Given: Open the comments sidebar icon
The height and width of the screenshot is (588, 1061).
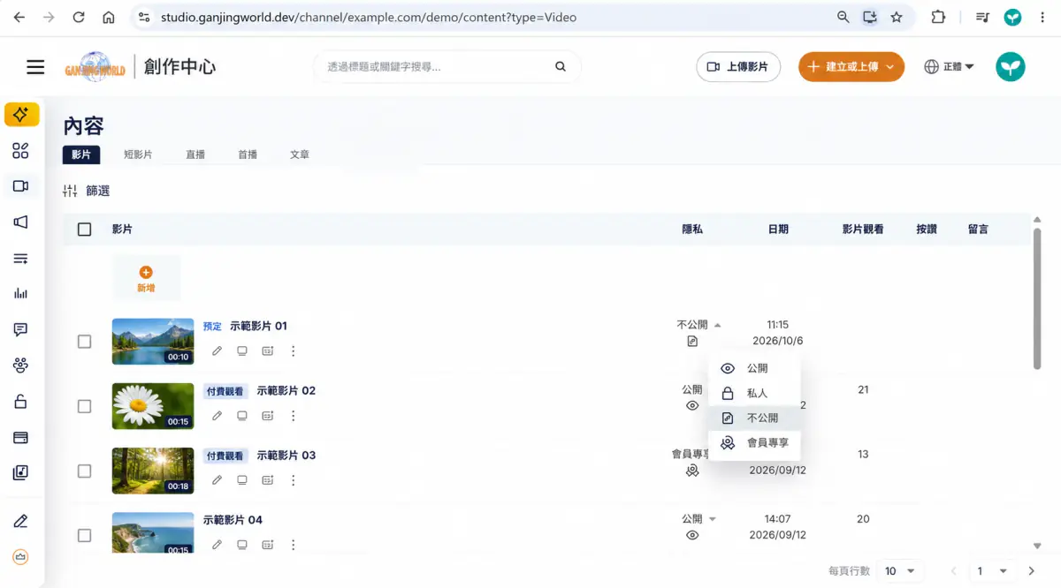Looking at the screenshot, I should 20,330.
